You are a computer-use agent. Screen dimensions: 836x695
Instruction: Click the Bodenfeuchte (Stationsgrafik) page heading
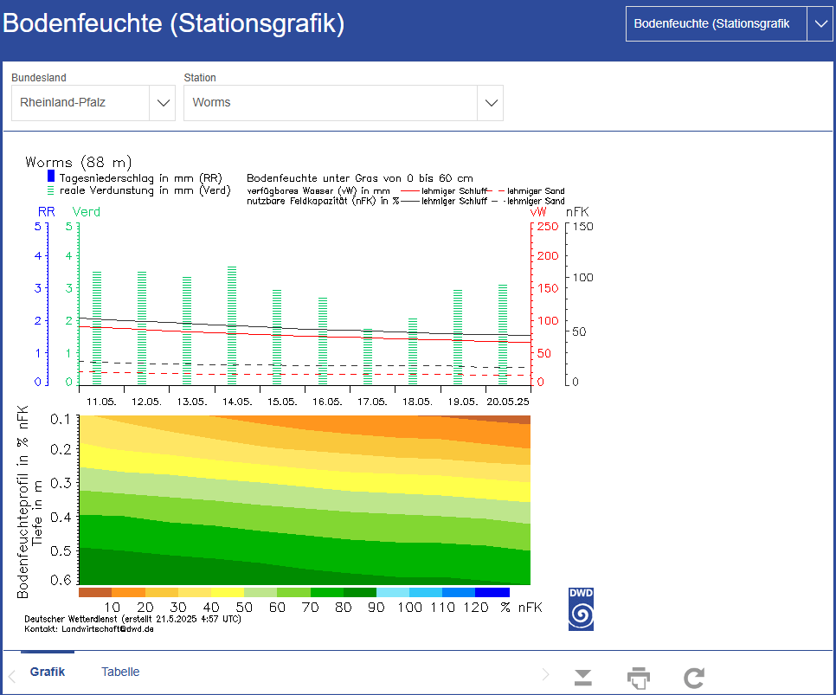[174, 24]
